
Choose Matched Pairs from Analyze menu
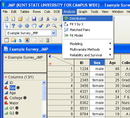(88, 30)
